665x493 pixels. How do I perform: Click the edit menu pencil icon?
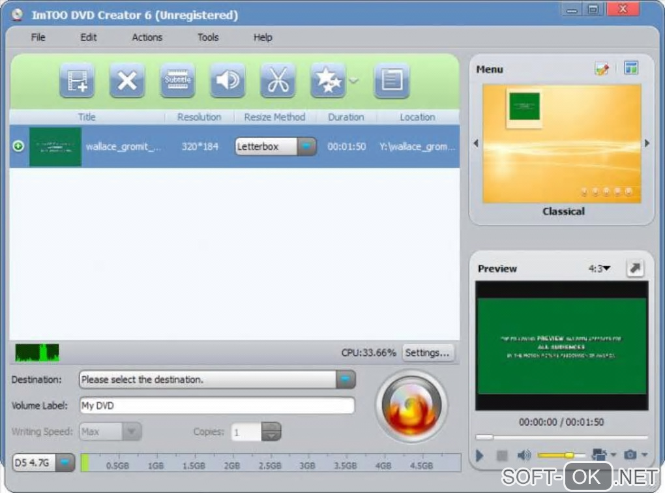602,68
